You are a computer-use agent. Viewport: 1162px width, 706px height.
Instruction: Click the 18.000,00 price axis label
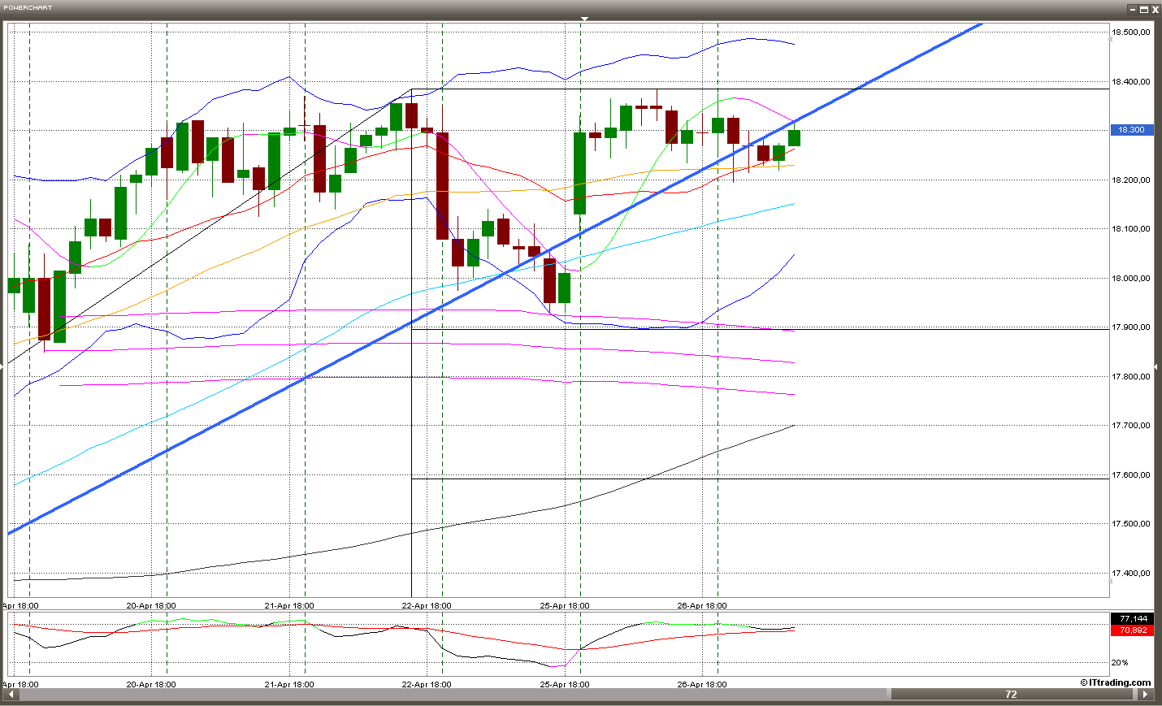click(1131, 279)
